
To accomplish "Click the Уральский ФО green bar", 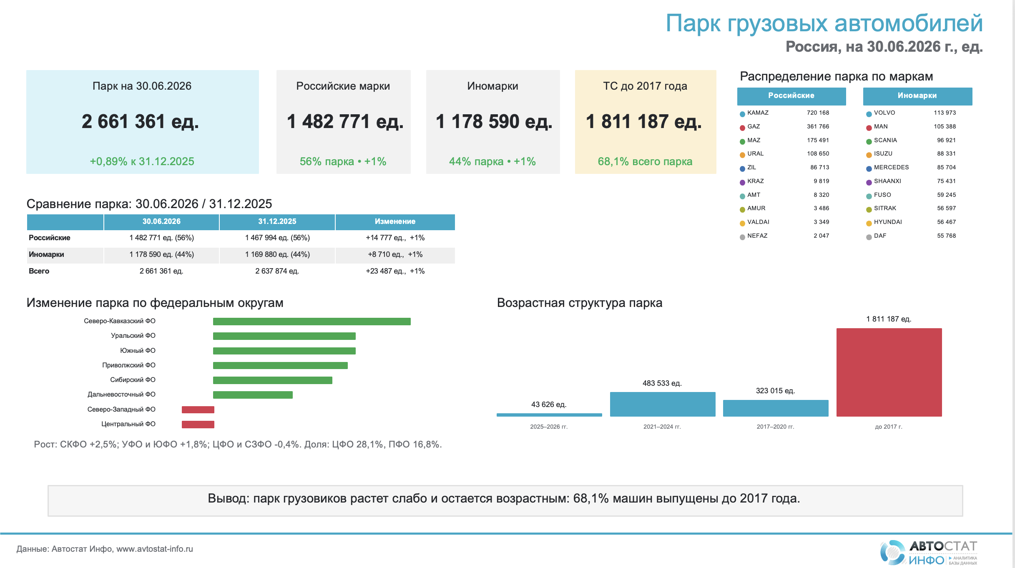I will click(x=284, y=336).
